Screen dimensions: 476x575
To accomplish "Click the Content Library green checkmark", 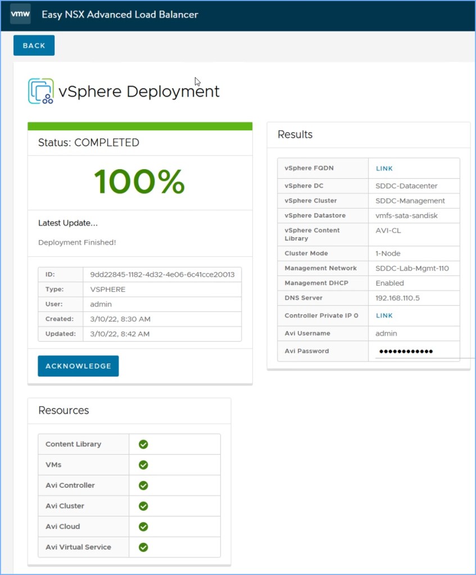I will (143, 444).
